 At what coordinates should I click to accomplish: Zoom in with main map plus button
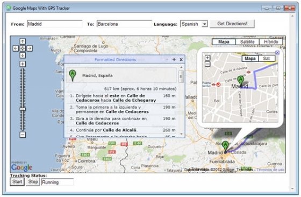pos(23,64)
